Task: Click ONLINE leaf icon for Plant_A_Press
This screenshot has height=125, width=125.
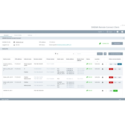Action: [x=87, y=69]
